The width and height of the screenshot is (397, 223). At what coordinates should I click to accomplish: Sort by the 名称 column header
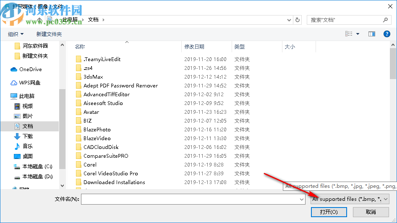[x=80, y=47]
